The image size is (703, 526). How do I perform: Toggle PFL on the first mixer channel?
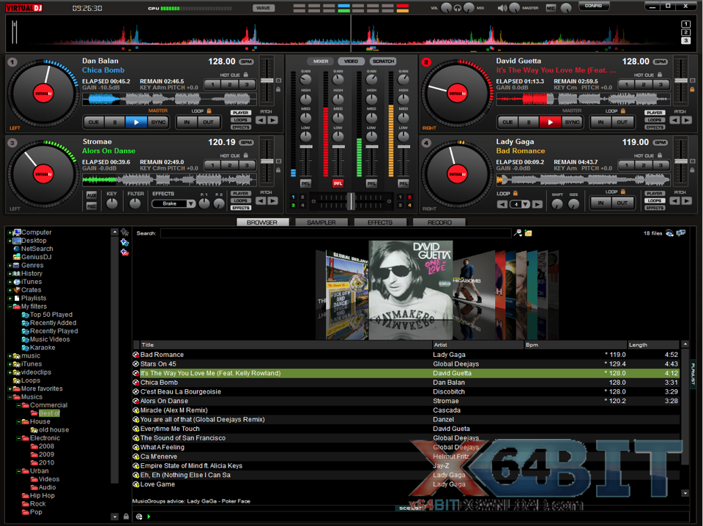(x=305, y=183)
